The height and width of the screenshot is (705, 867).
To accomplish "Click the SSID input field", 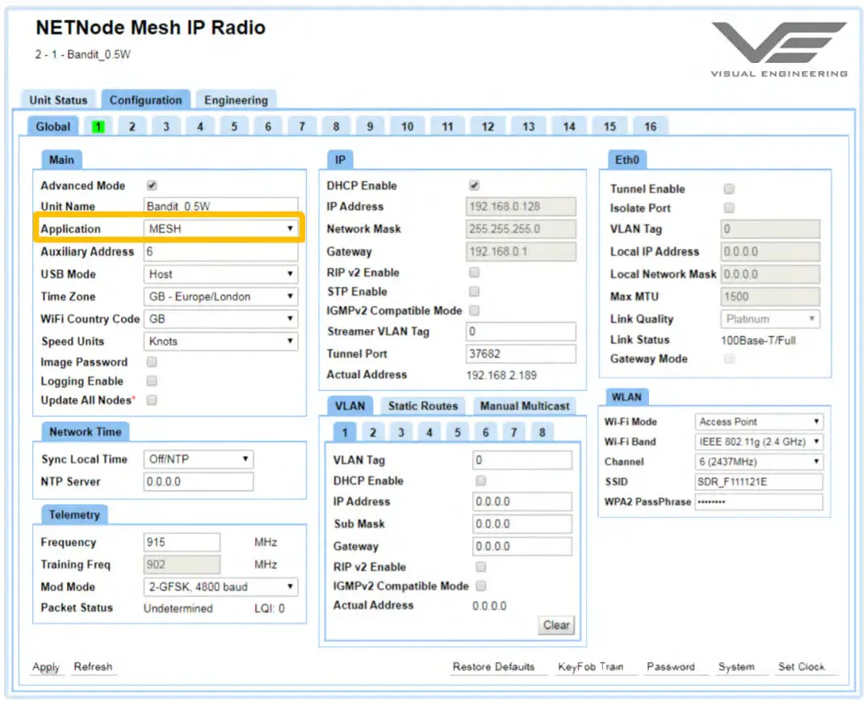I will 758,481.
